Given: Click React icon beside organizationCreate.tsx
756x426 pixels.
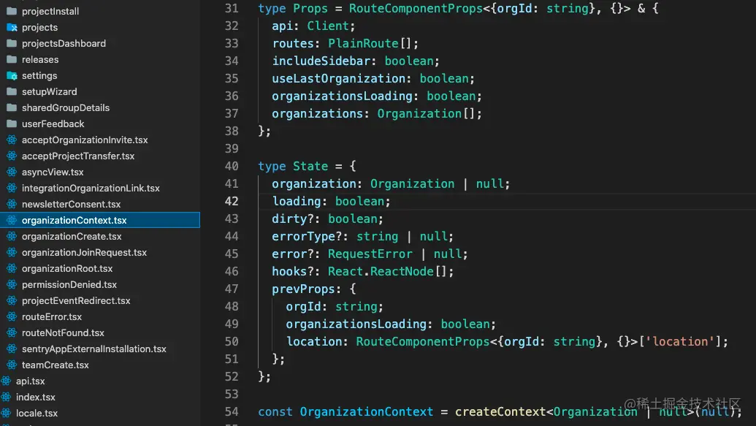Looking at the screenshot, I should click(x=12, y=237).
